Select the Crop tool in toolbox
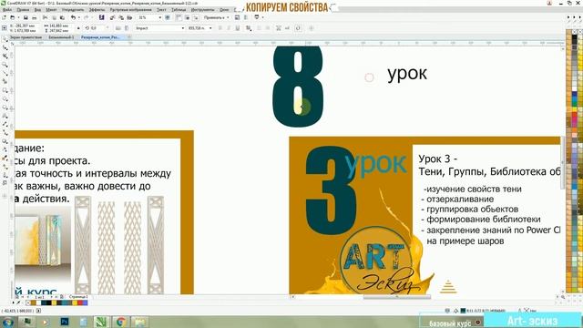This screenshot has height=328, width=583. tap(5, 56)
